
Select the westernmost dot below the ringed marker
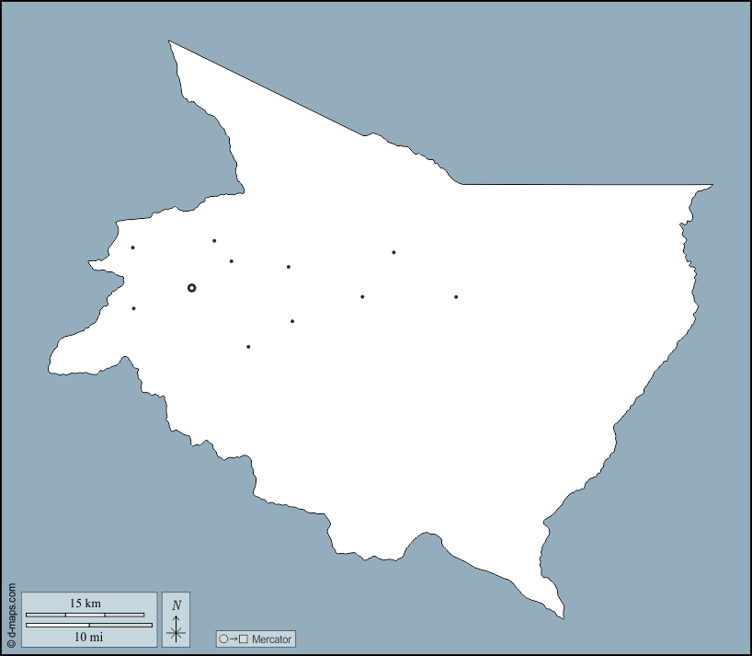point(134,308)
